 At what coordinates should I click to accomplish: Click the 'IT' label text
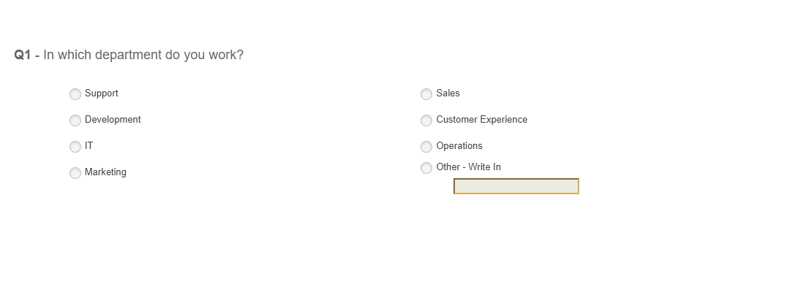pyautogui.click(x=89, y=146)
